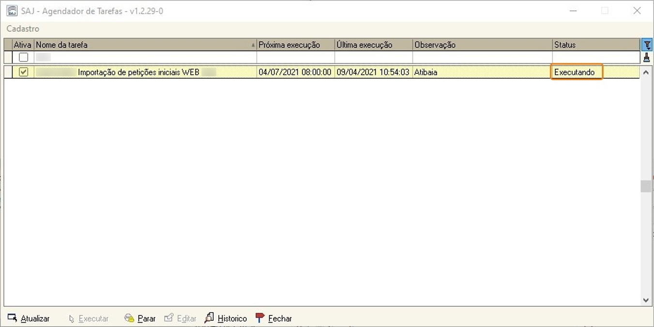Click the Atualizar refresh icon
Image resolution: width=654 pixels, height=327 pixels.
13,318
